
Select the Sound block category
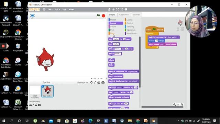click(116, 27)
